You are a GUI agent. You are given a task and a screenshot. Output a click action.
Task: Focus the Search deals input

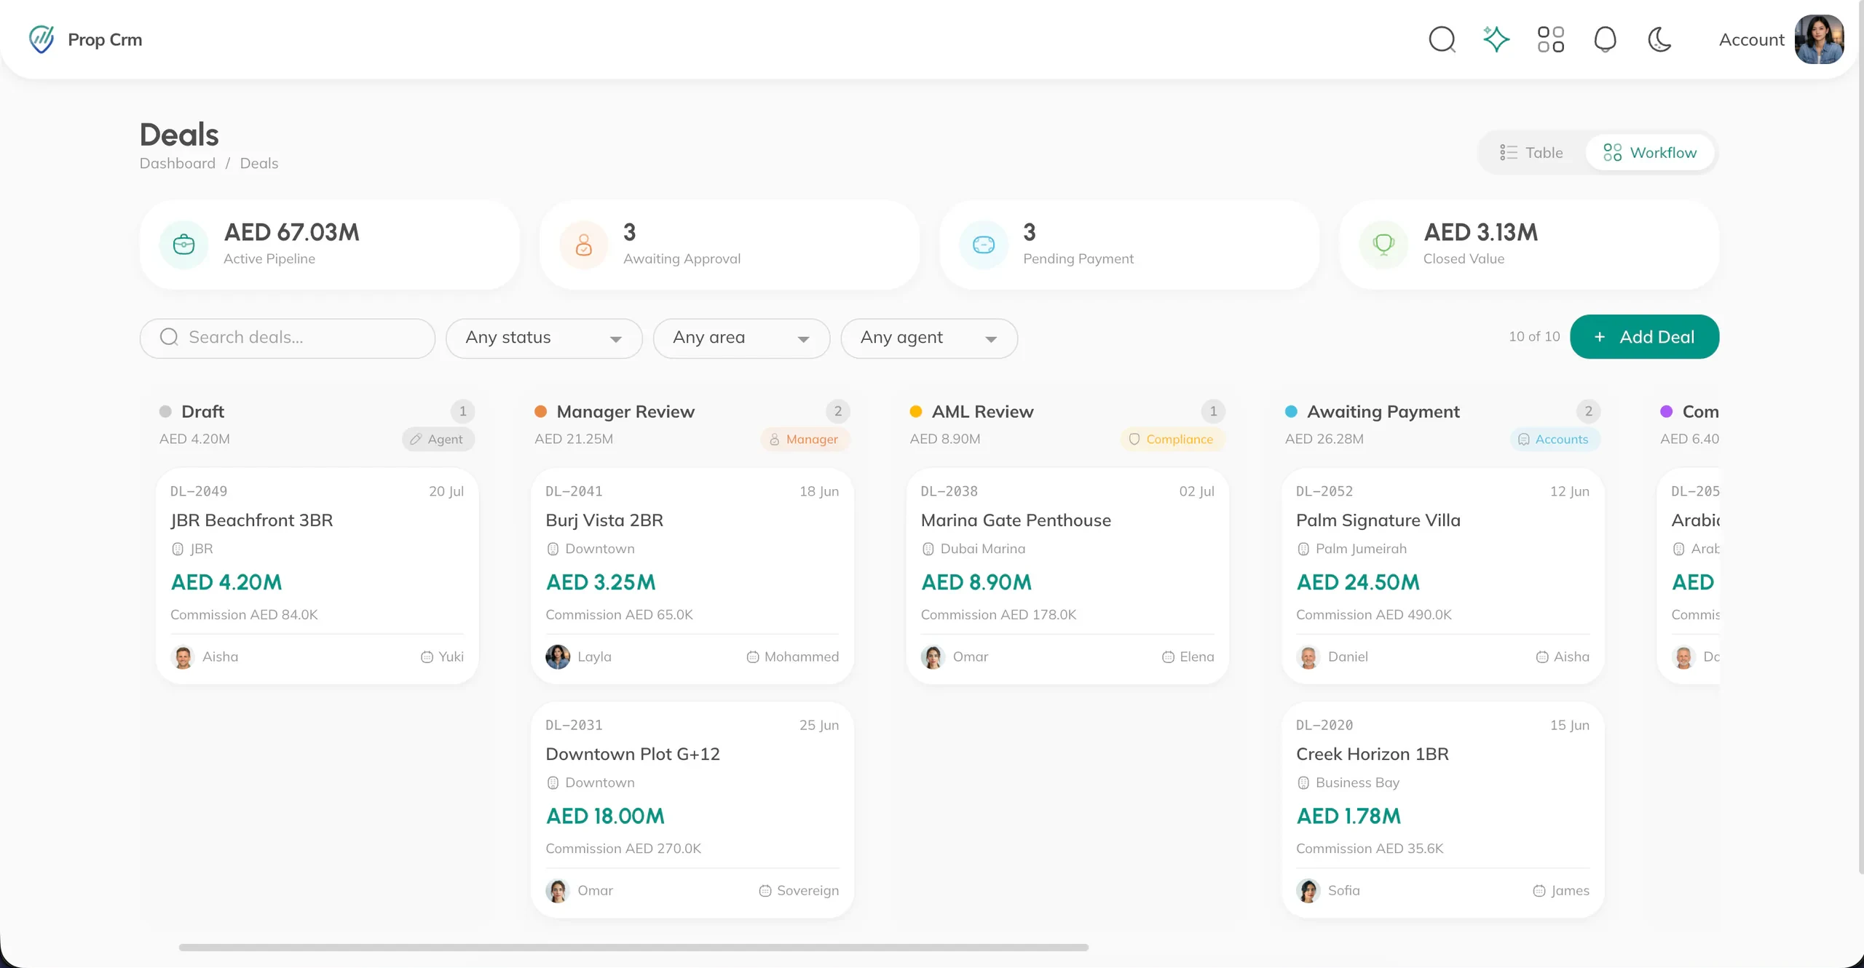click(x=288, y=338)
